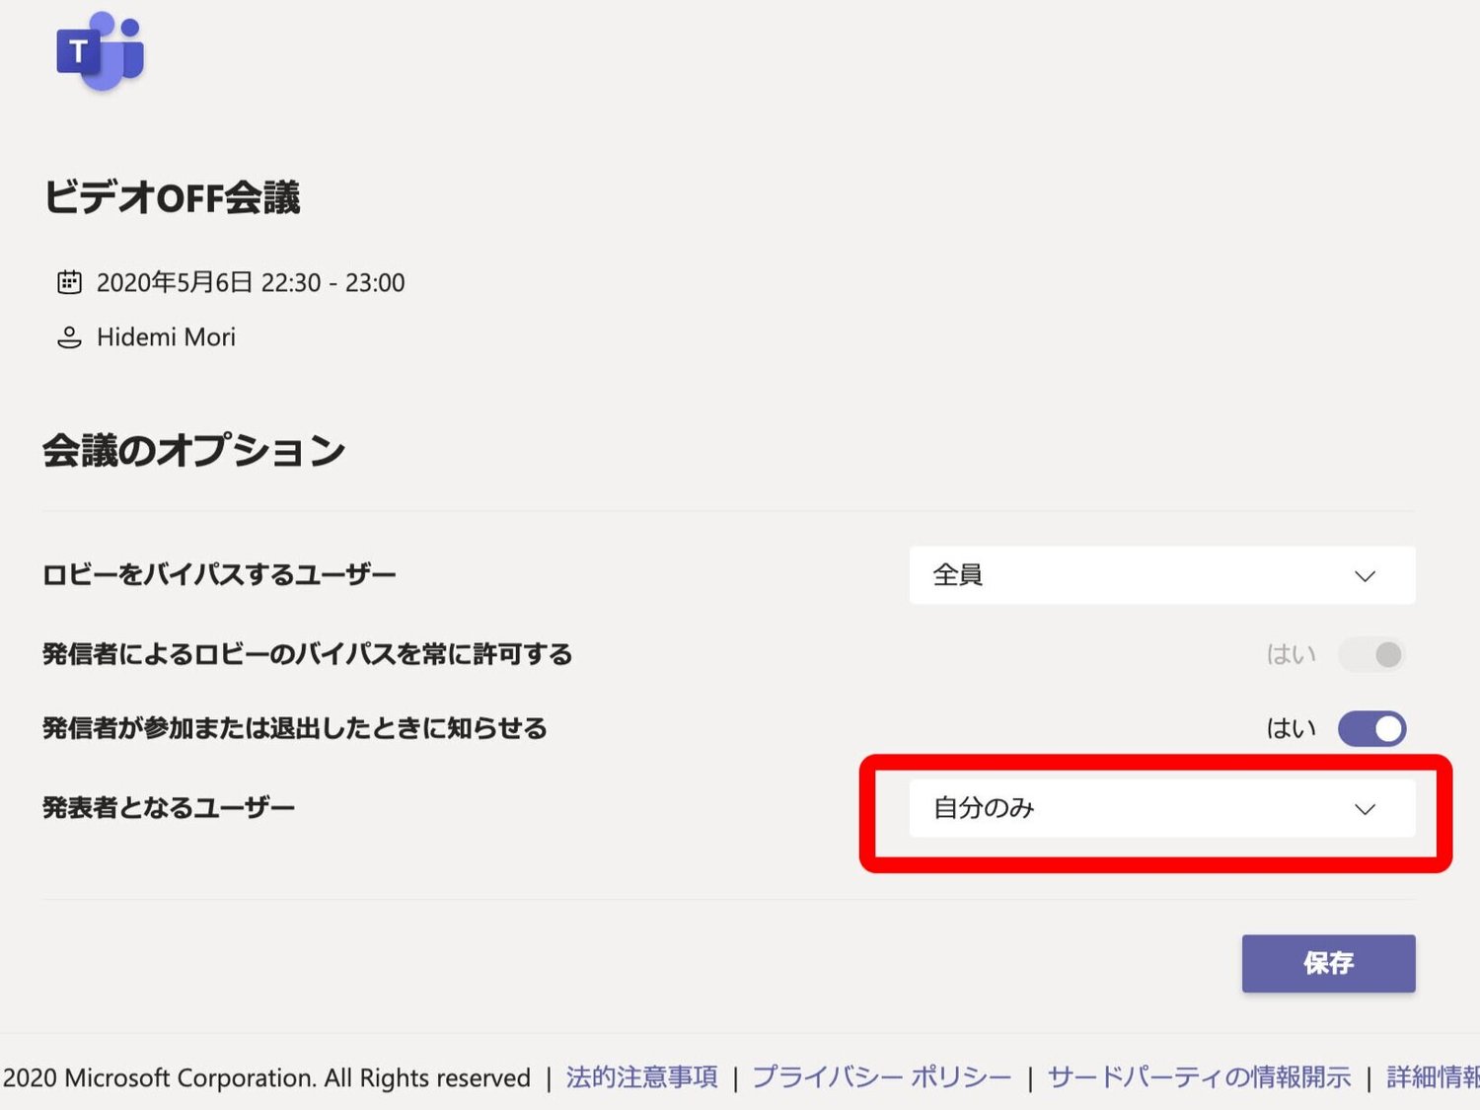Click the chevron arrow in the 全員 box
Viewport: 1480px width, 1110px height.
pos(1365,576)
